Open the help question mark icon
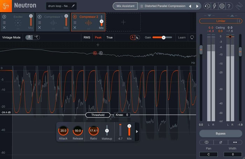The height and width of the screenshot is (159, 245). pyautogui.click(x=229, y=6)
